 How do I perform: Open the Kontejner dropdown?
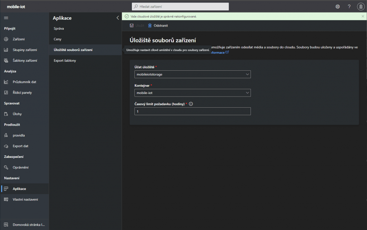click(x=192, y=93)
